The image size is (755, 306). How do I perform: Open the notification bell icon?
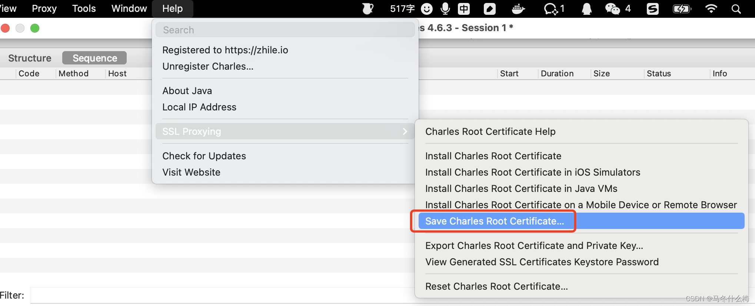point(587,9)
